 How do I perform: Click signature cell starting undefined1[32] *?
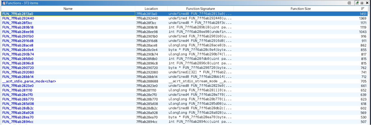(x=201, y=72)
